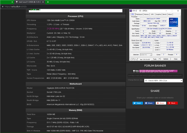Click the CPU name 12th Gen Intel Core i9-12900K
Image resolution: width=187 pixels, height=133 pixels.
click(x=61, y=20)
